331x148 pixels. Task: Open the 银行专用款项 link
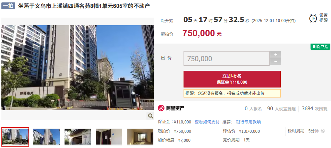(x=248, y=122)
